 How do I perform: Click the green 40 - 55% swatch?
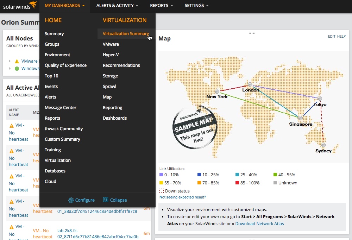pyautogui.click(x=275, y=175)
